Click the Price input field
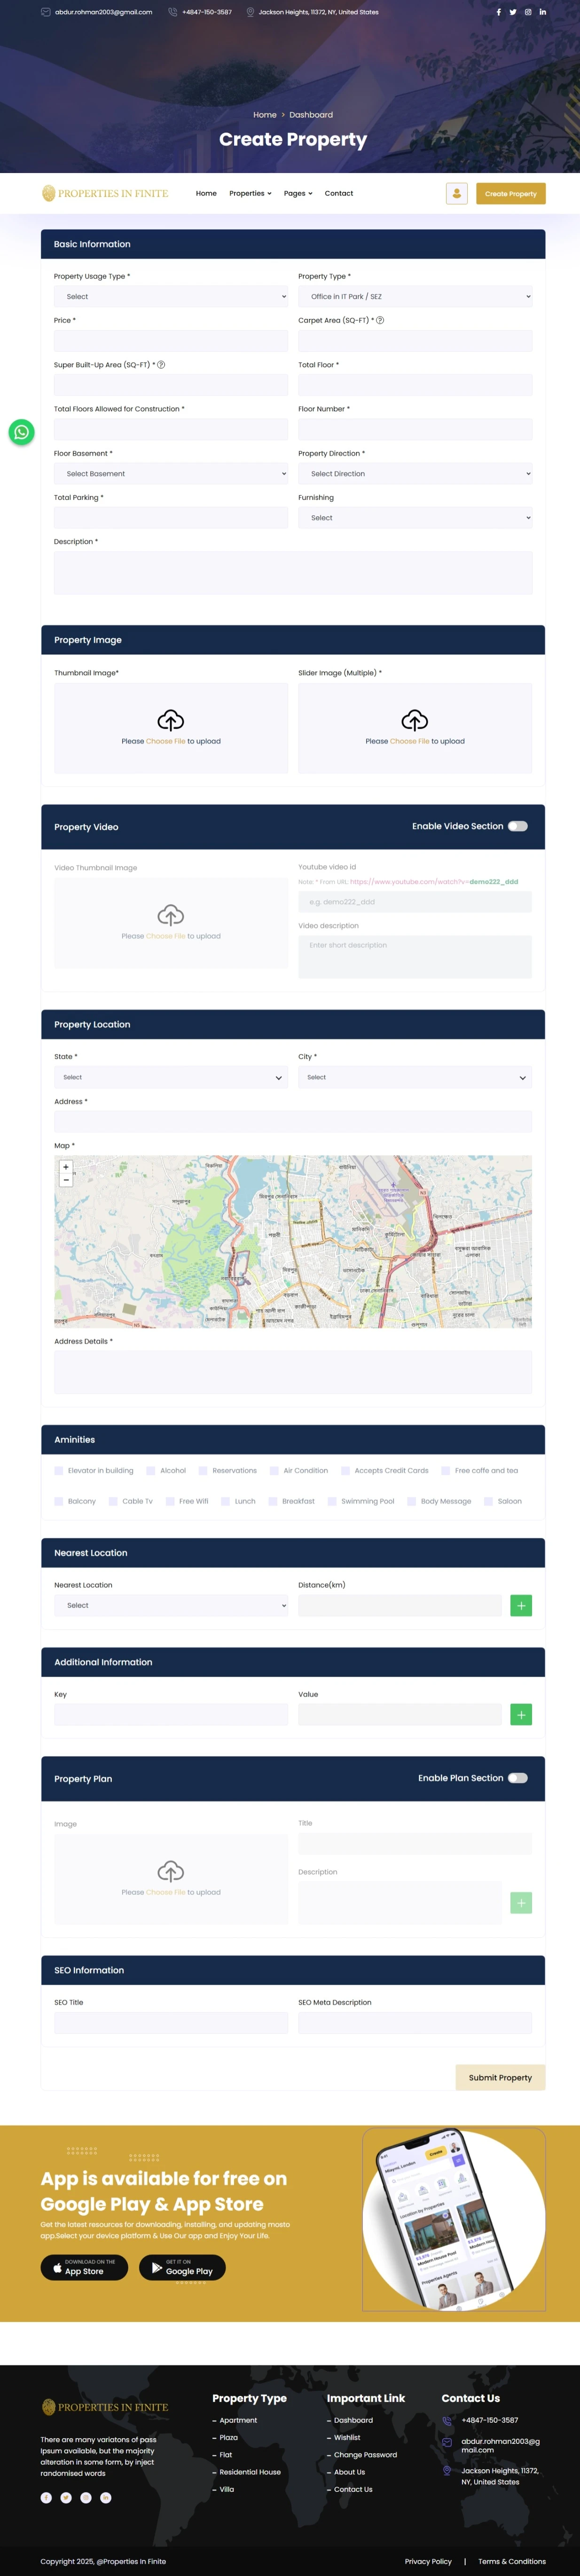 (171, 340)
